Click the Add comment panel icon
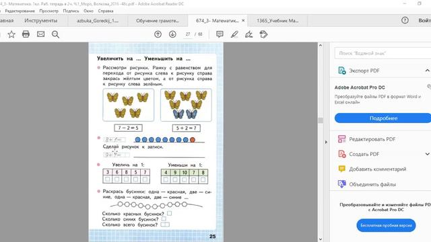The height and width of the screenshot is (242, 431). (x=342, y=169)
